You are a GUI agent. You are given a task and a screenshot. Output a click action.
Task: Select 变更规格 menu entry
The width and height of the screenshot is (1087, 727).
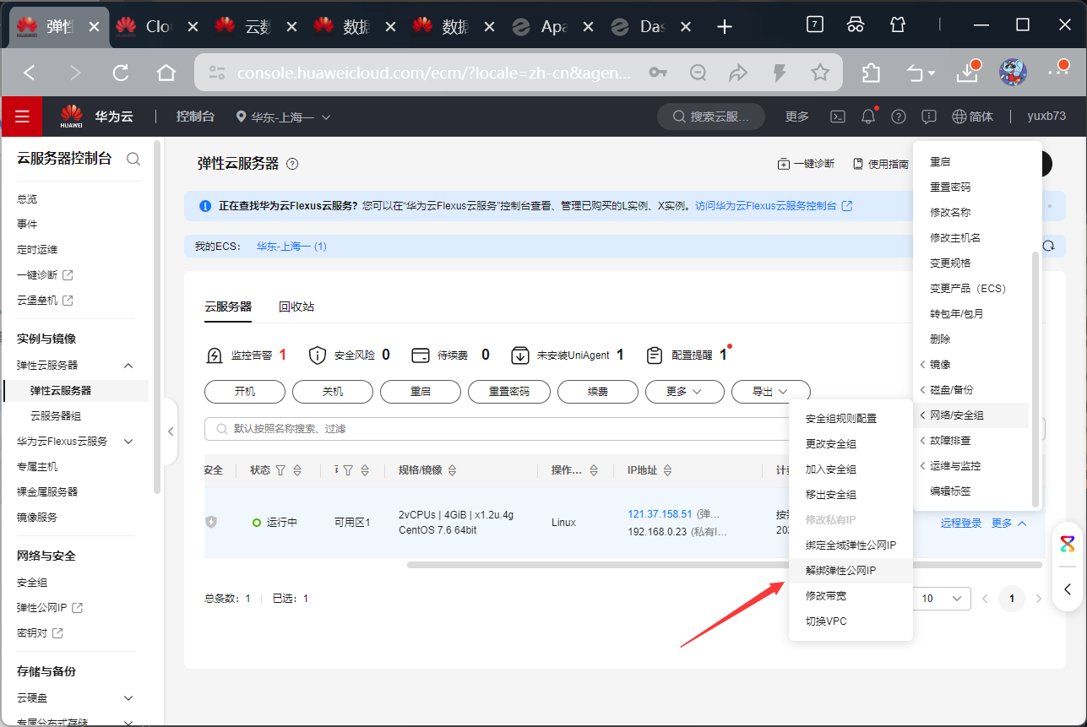coord(973,263)
